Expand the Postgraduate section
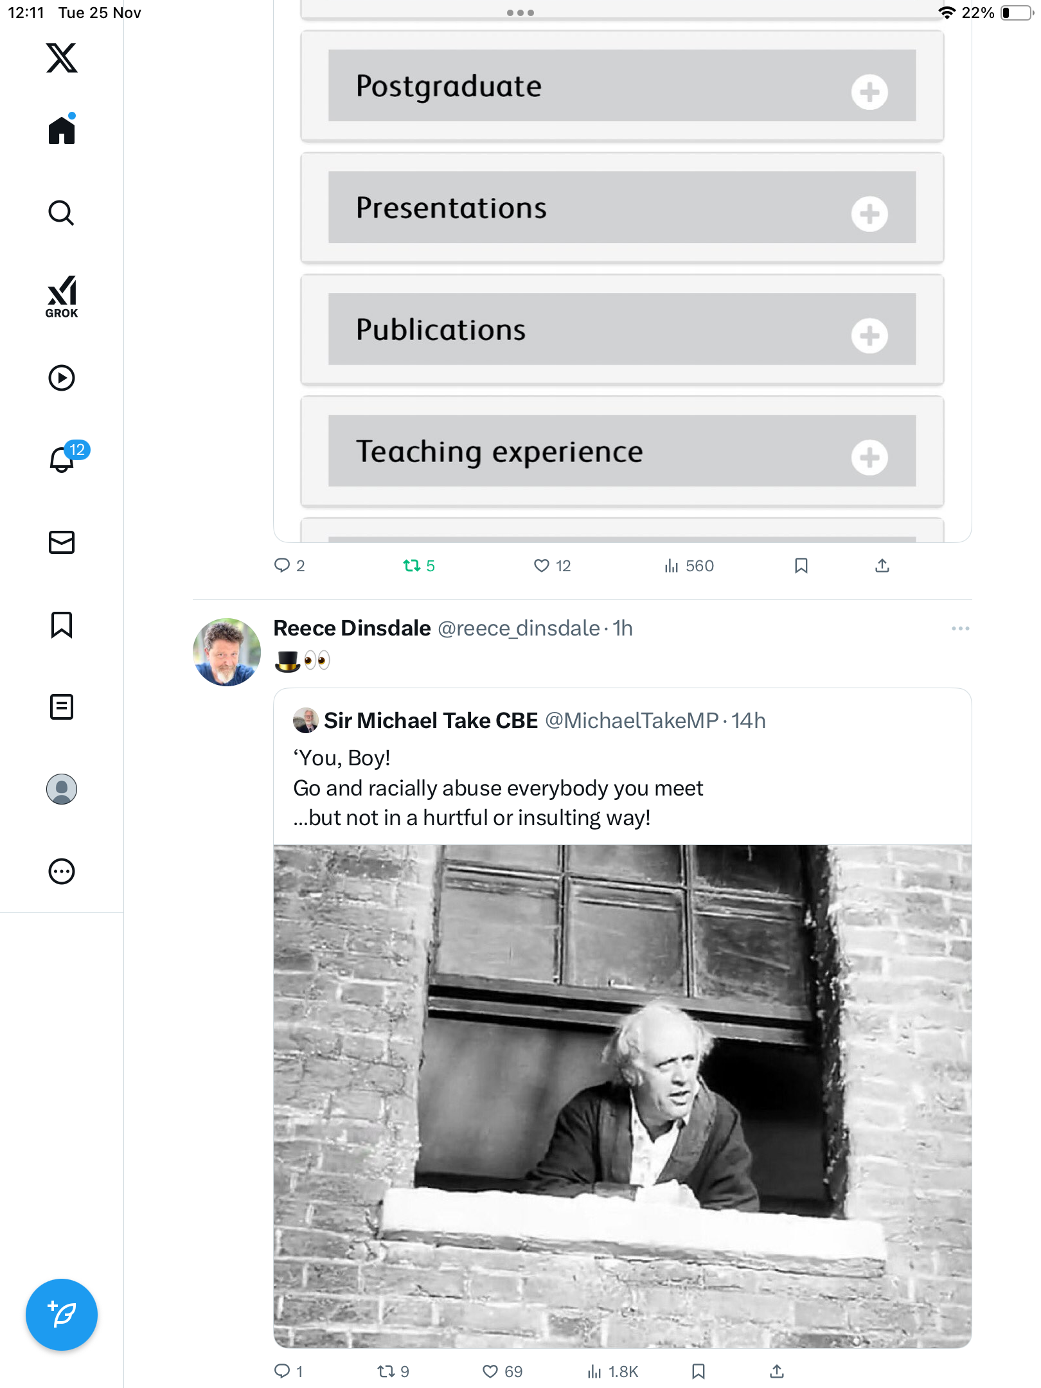1041x1388 pixels. [x=869, y=93]
